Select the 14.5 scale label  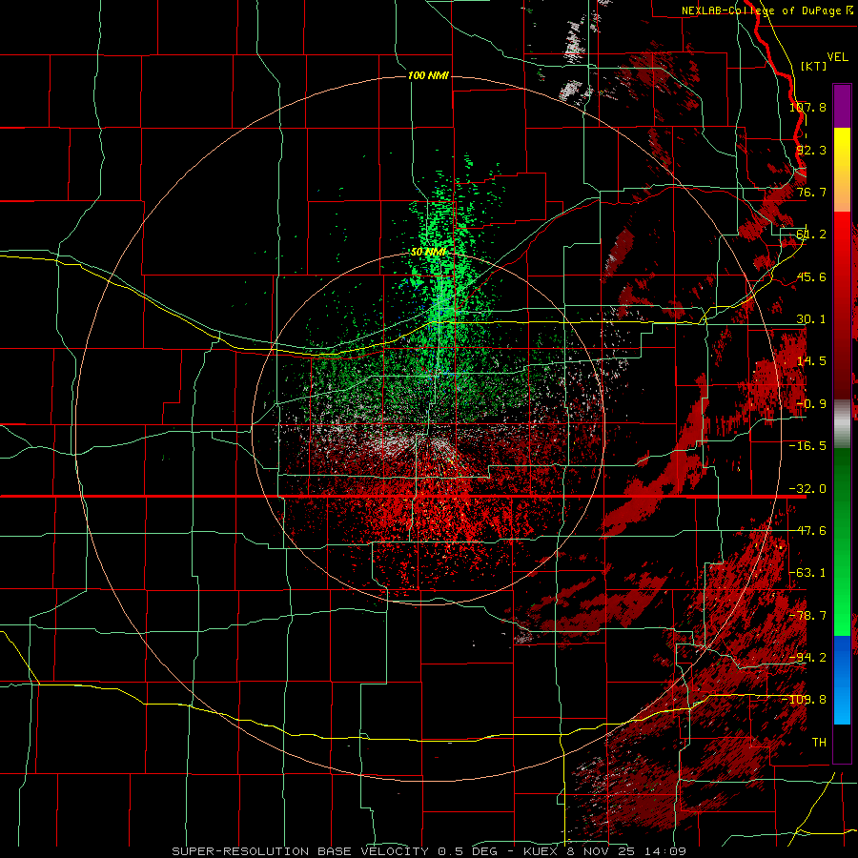(x=811, y=361)
